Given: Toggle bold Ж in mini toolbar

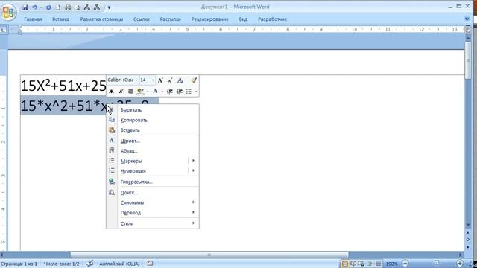Looking at the screenshot, I should [111, 92].
